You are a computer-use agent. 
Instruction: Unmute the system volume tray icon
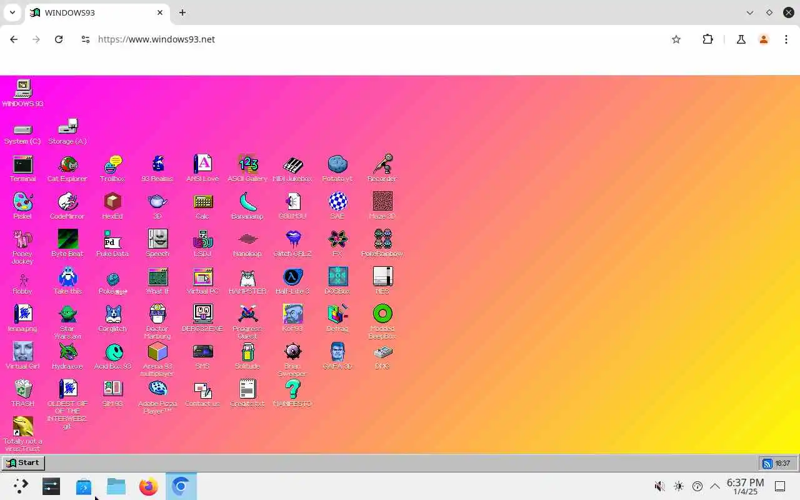tap(659, 486)
